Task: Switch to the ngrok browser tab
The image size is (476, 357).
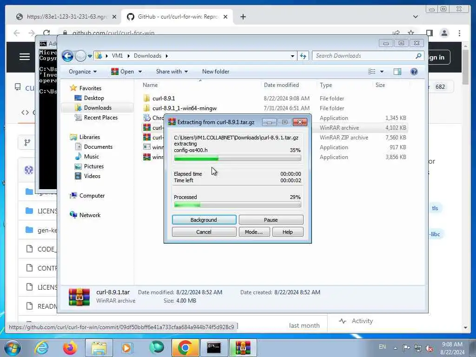Action: (x=66, y=17)
